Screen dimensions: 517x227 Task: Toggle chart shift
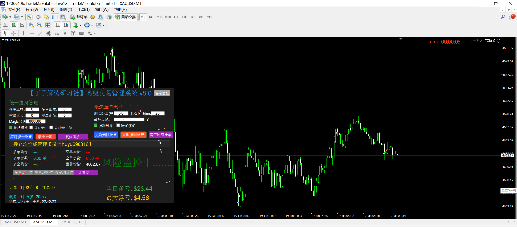[66, 25]
